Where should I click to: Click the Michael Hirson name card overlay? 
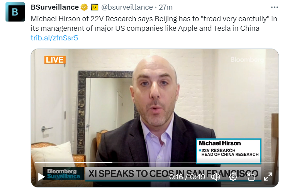click(228, 151)
